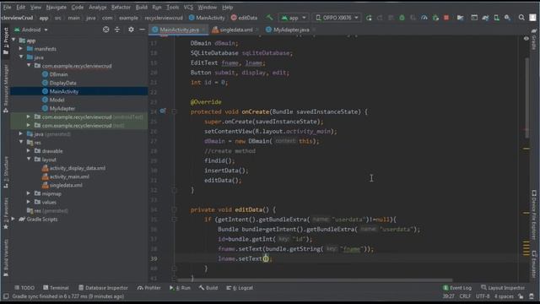The height and width of the screenshot is (304, 540).
Task: Expand Gradle Scripts node
Action: coord(13,220)
